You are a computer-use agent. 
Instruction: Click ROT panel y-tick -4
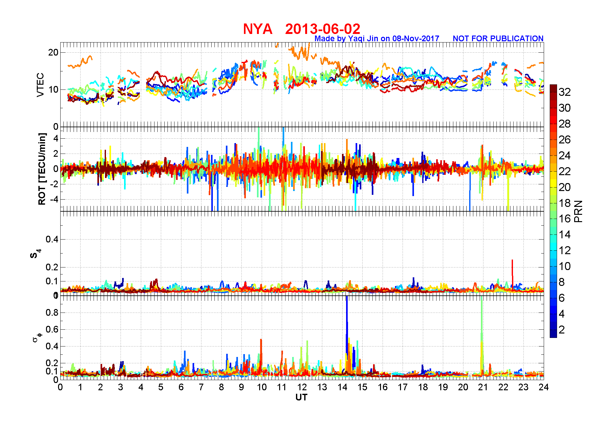(54, 200)
